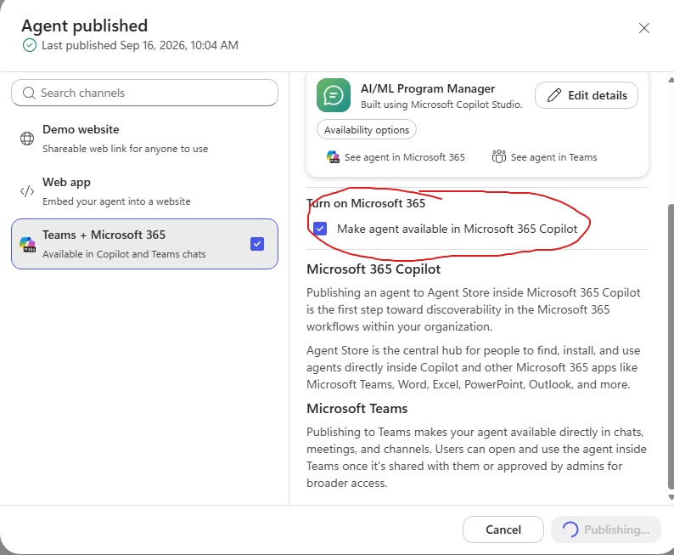The height and width of the screenshot is (555, 674).
Task: Click 'Shareable web link for anyone to use' text
Action: [125, 149]
